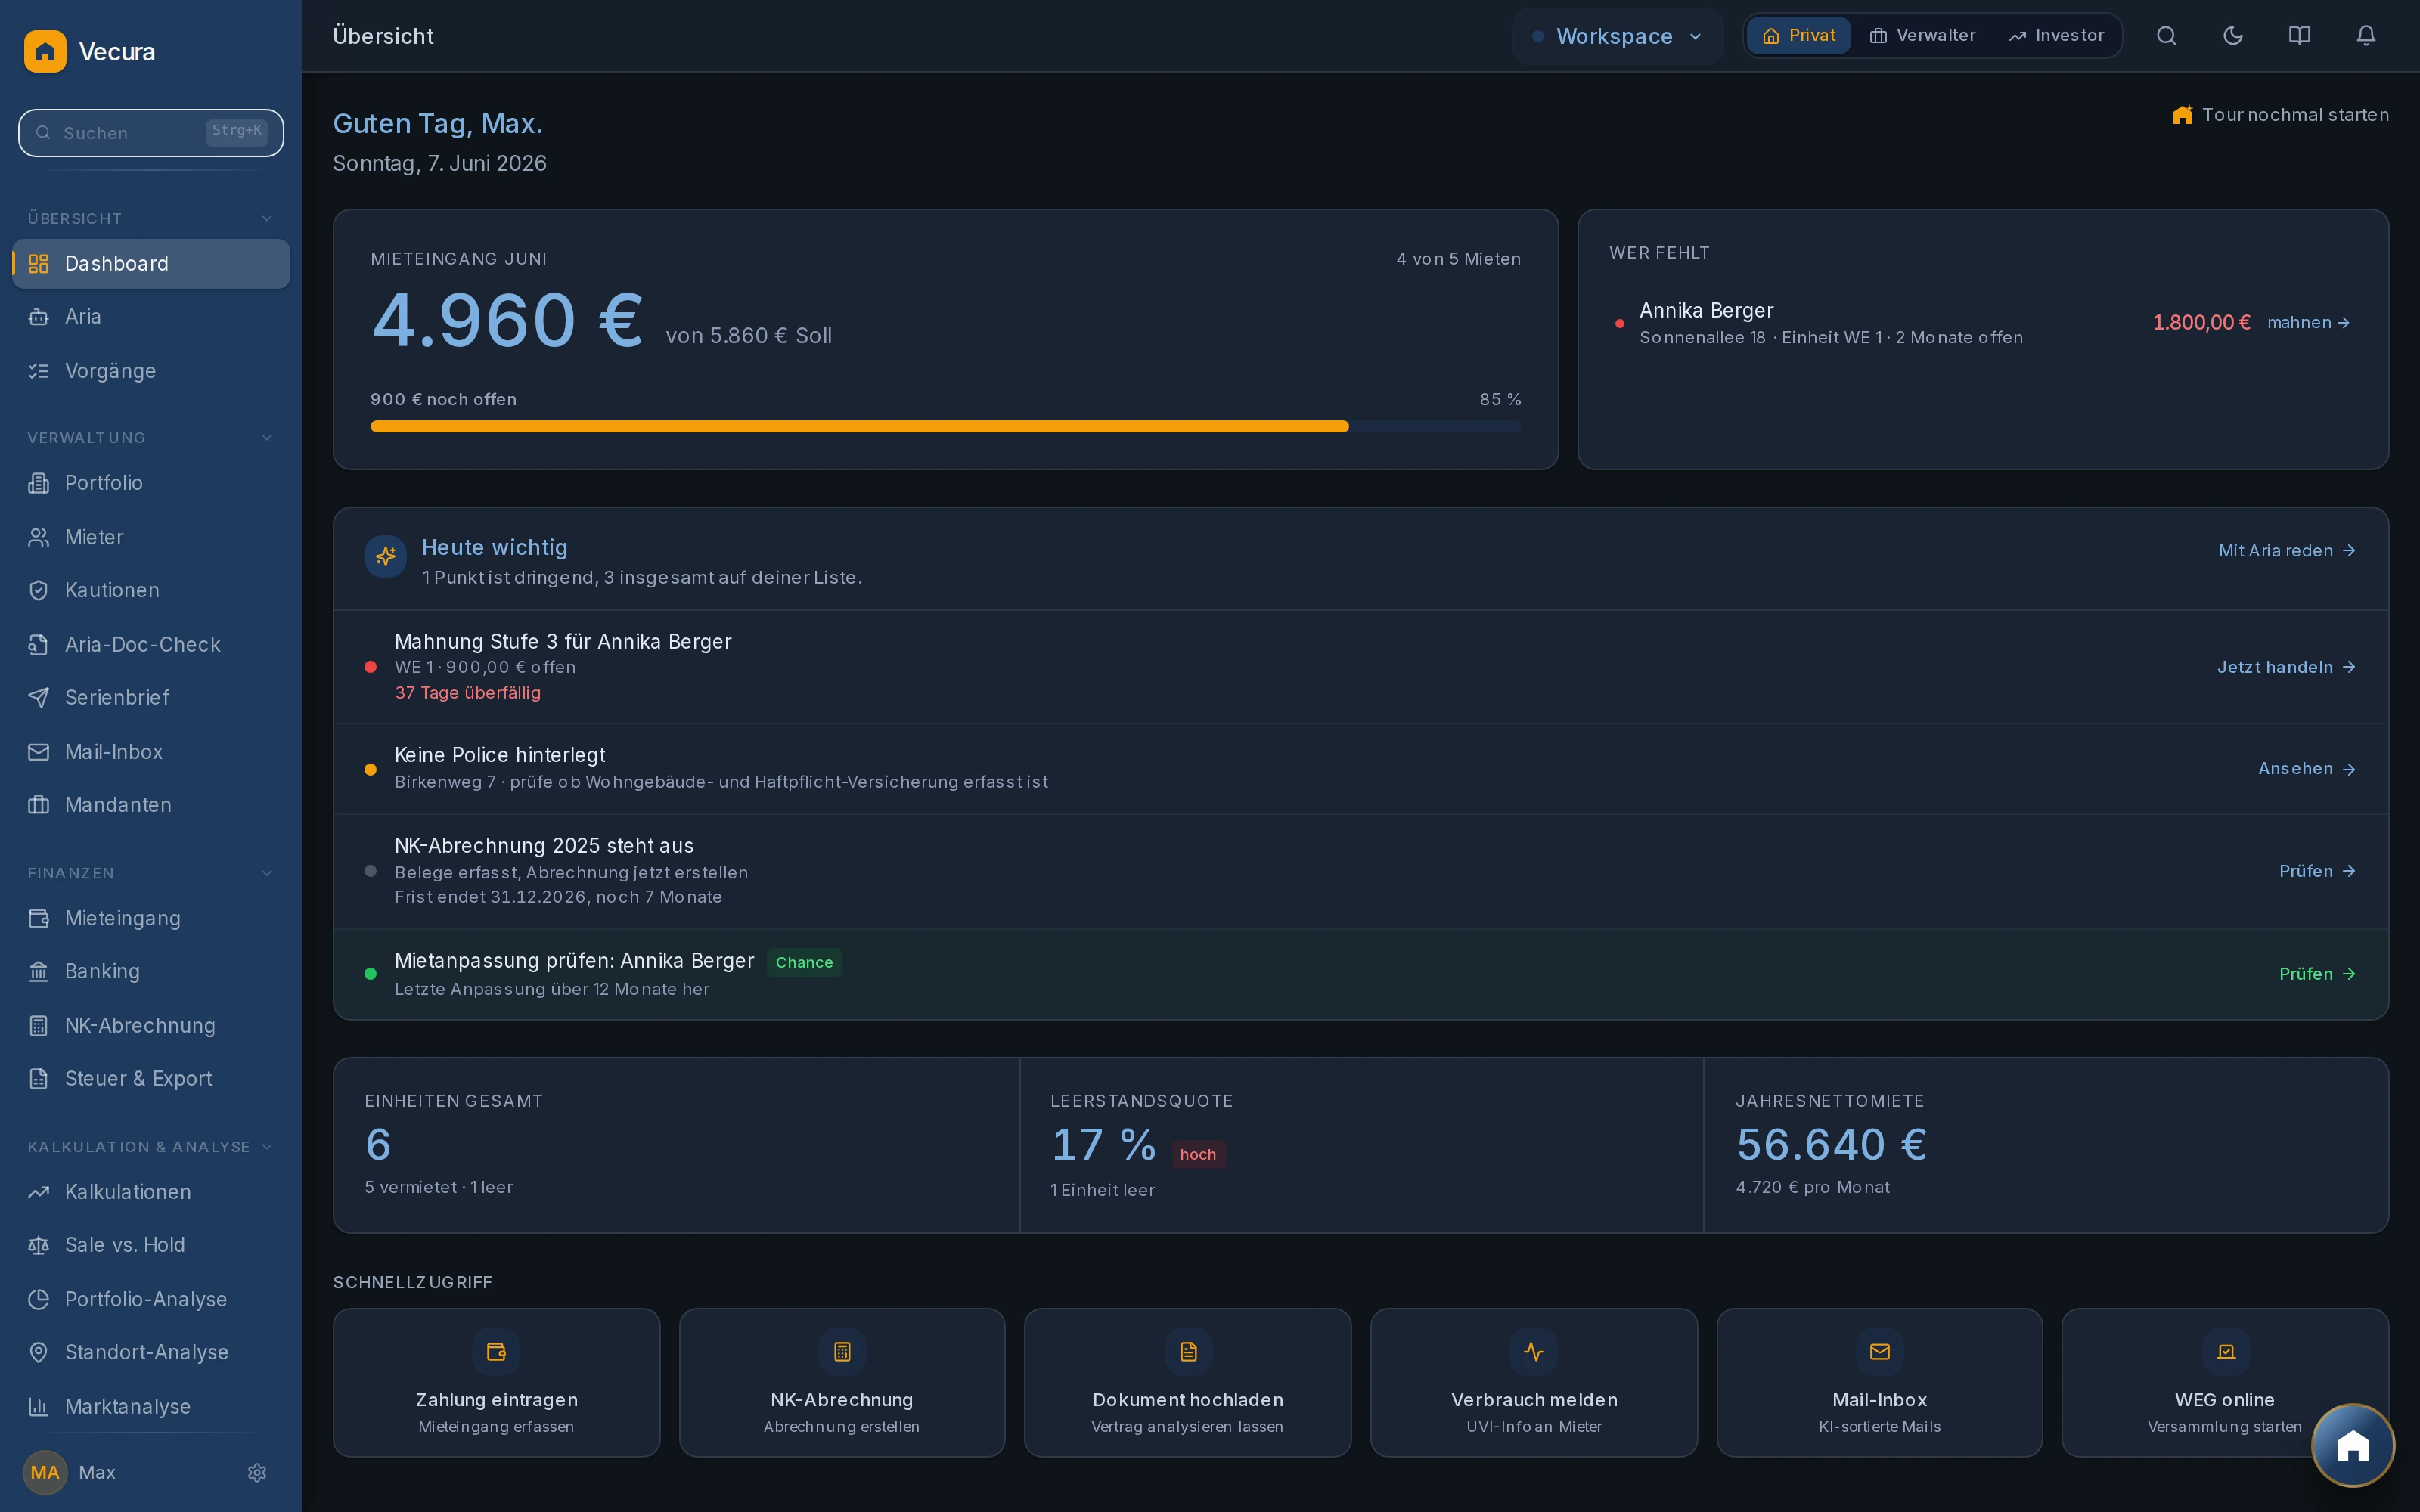Click Jetzt handeln for the Mahnung
The image size is (2420, 1512).
(2286, 667)
